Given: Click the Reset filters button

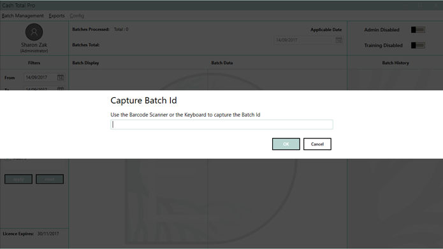Looking at the screenshot, I should tap(50, 179).
